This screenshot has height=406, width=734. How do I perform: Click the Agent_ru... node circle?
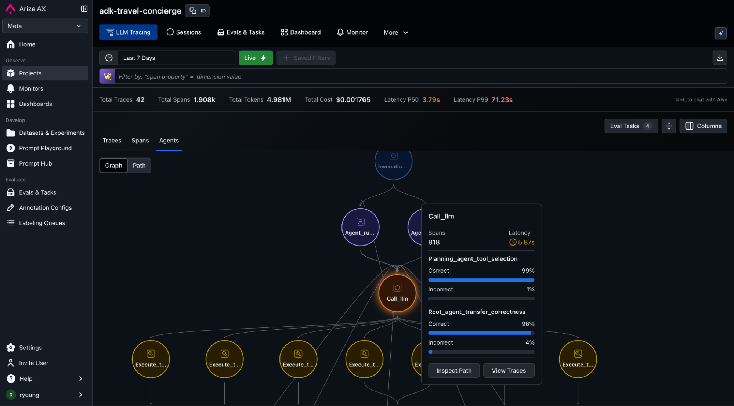click(x=360, y=227)
